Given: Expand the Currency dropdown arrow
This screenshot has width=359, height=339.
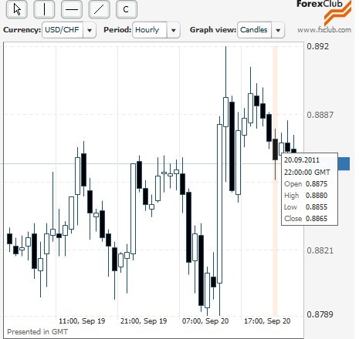Looking at the screenshot, I should pos(90,30).
